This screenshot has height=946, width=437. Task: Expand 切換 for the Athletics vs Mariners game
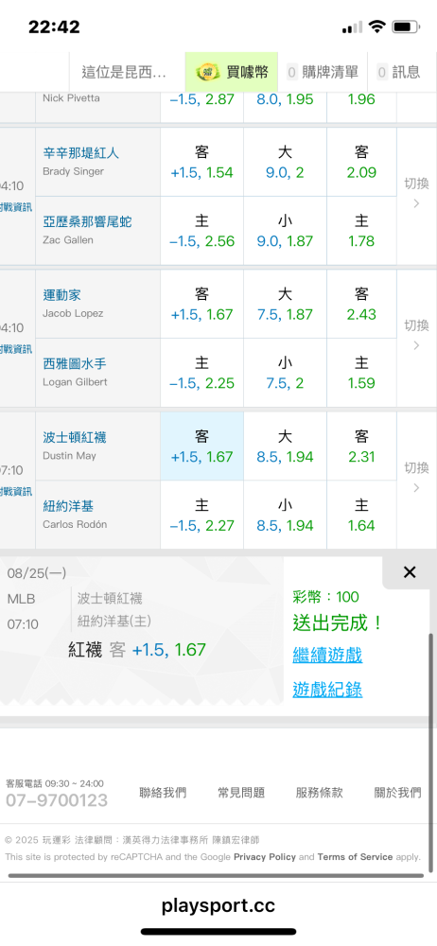[416, 337]
